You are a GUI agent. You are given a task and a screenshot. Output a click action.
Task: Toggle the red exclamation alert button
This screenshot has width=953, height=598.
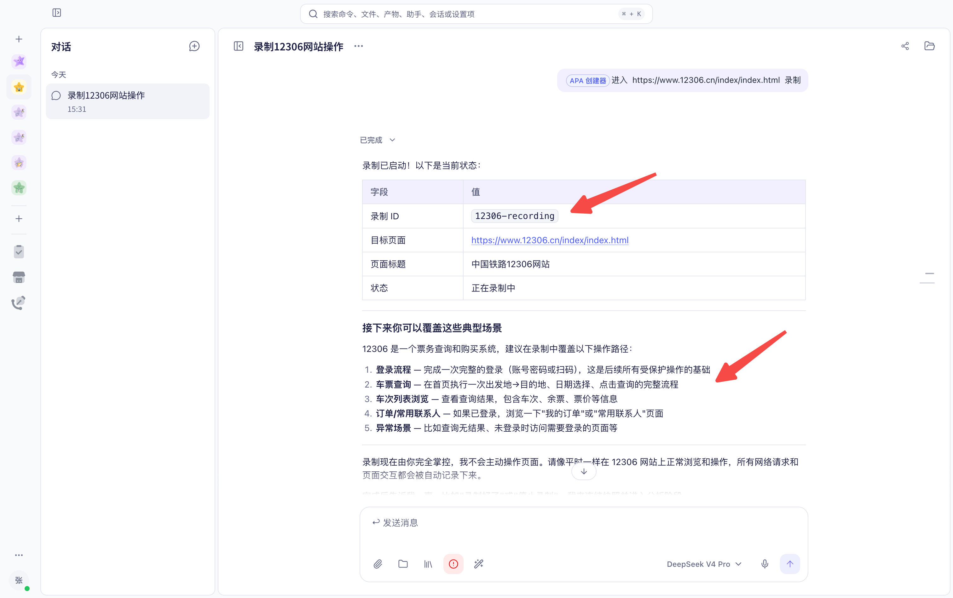point(453,564)
